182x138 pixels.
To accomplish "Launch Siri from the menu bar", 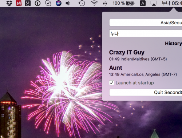I will 59,3.
